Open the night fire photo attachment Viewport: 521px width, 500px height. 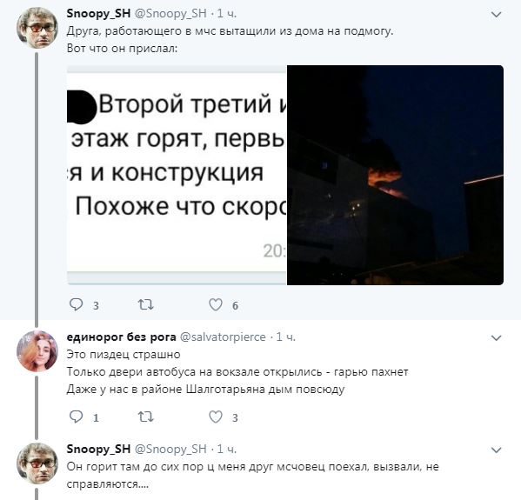pos(395,175)
